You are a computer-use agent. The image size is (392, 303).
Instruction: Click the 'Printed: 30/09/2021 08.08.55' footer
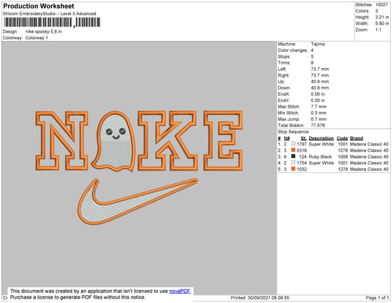[260, 298]
